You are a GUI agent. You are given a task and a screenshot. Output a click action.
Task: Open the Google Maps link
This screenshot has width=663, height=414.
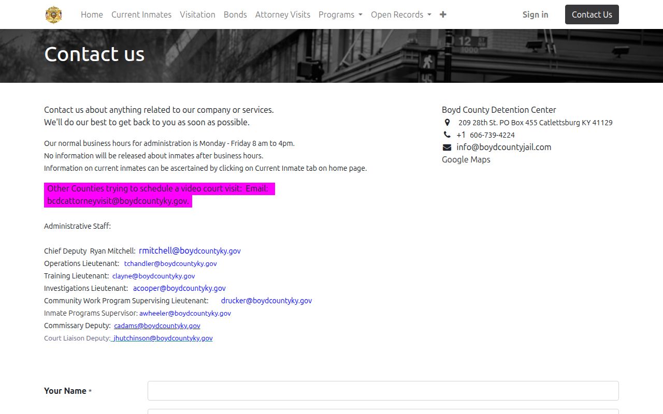pyautogui.click(x=466, y=159)
